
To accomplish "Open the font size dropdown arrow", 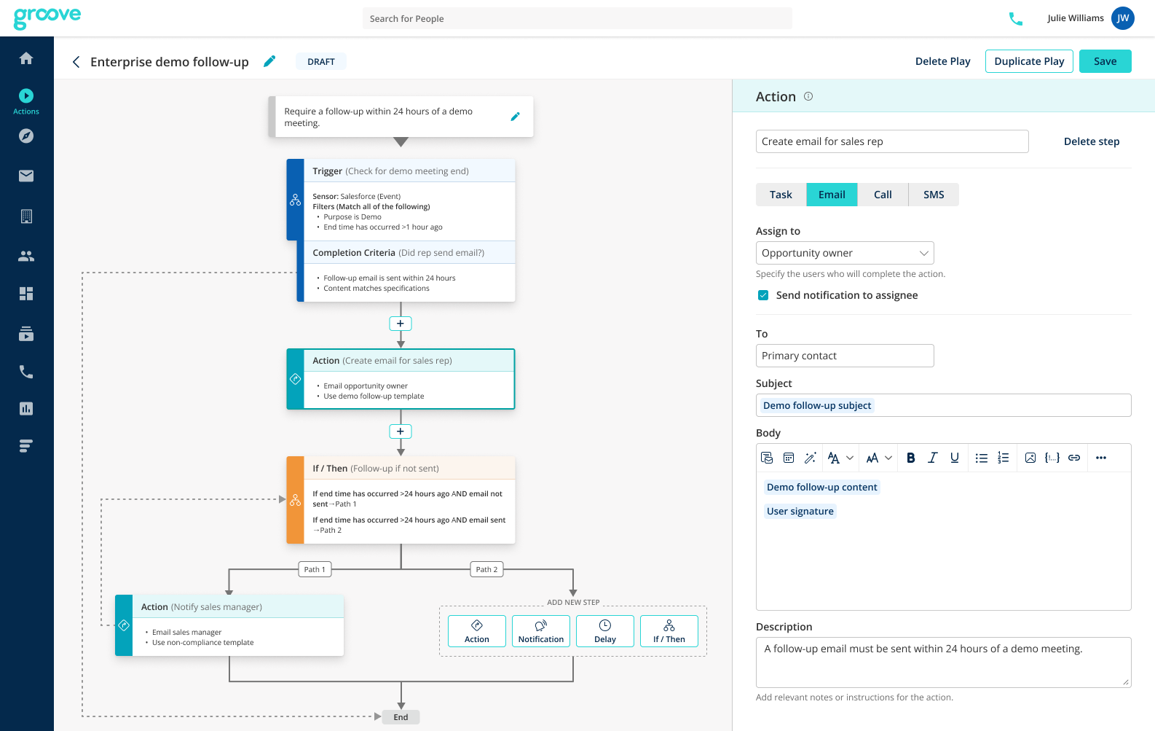I will coord(888,458).
